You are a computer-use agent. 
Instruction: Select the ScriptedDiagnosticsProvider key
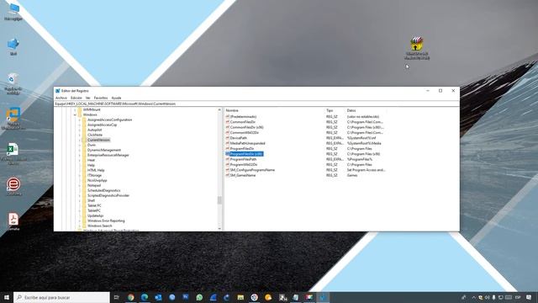click(108, 195)
